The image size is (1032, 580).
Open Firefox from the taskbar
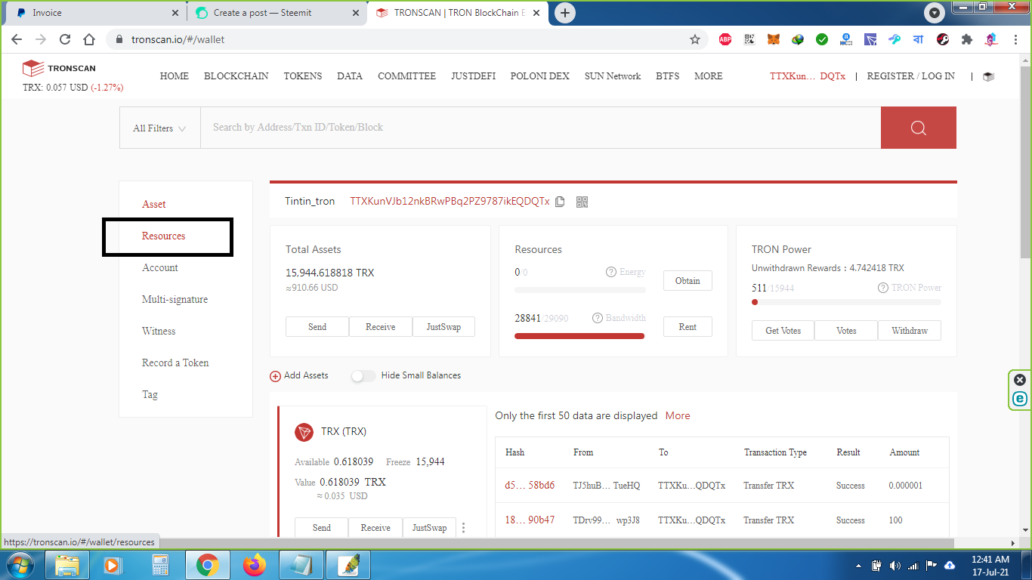255,565
